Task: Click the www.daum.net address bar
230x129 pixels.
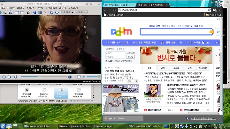Action: click(x=164, y=10)
